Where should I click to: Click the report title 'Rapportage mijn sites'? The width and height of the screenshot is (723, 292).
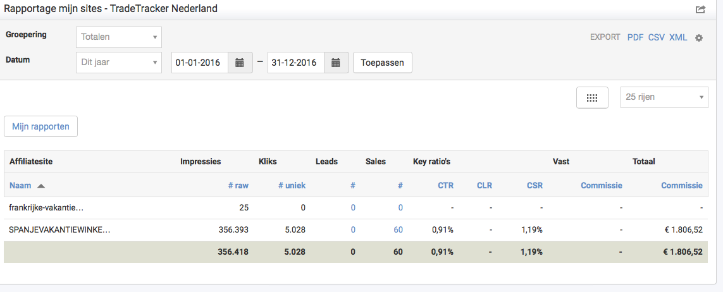[x=54, y=9]
